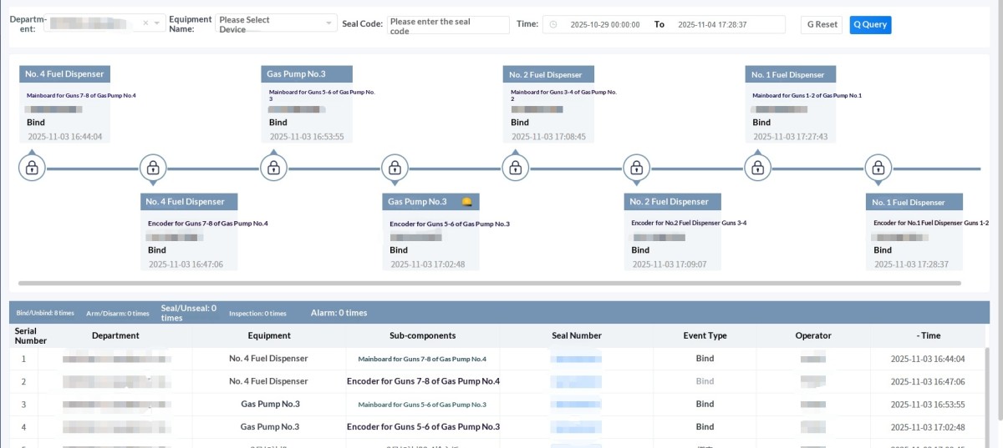
Task: Click the Sub-components column header
Action: pos(423,335)
